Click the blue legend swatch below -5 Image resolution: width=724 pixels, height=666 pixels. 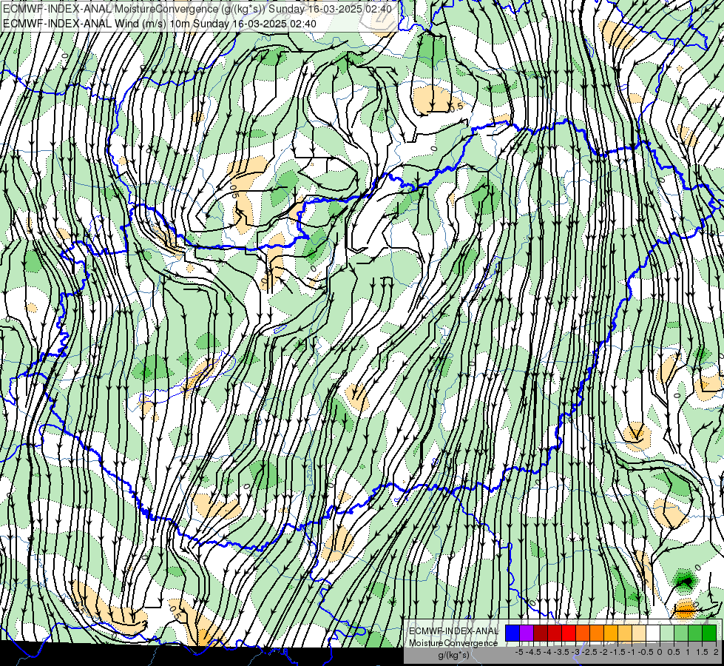coord(512,633)
